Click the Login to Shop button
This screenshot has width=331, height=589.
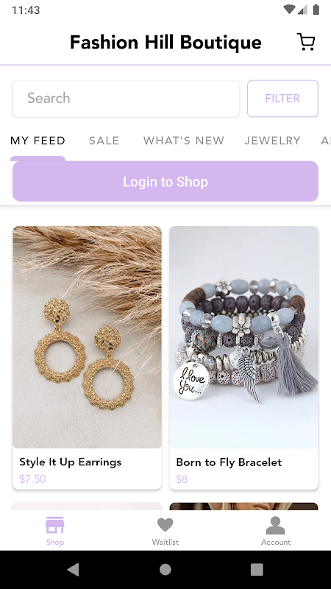[x=165, y=181]
